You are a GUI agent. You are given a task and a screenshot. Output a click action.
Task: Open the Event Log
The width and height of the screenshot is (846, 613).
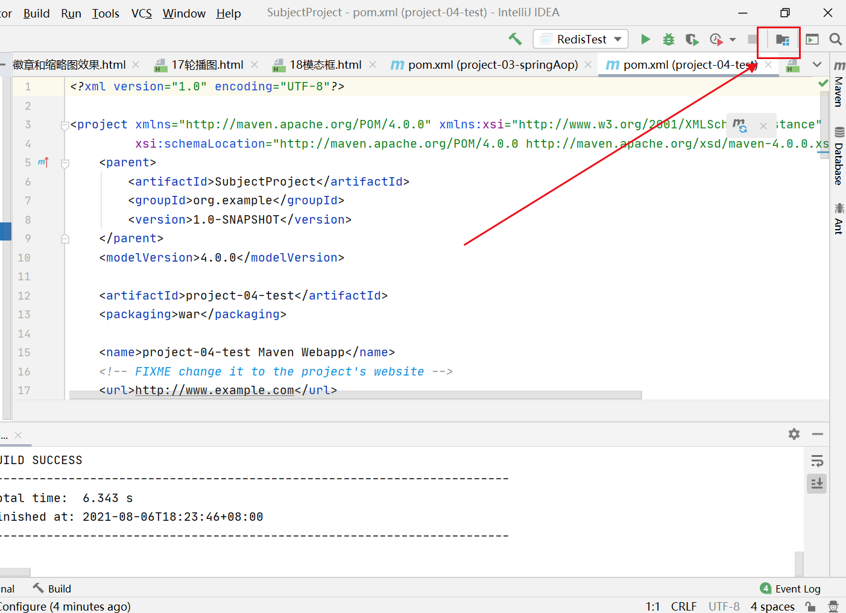790,588
